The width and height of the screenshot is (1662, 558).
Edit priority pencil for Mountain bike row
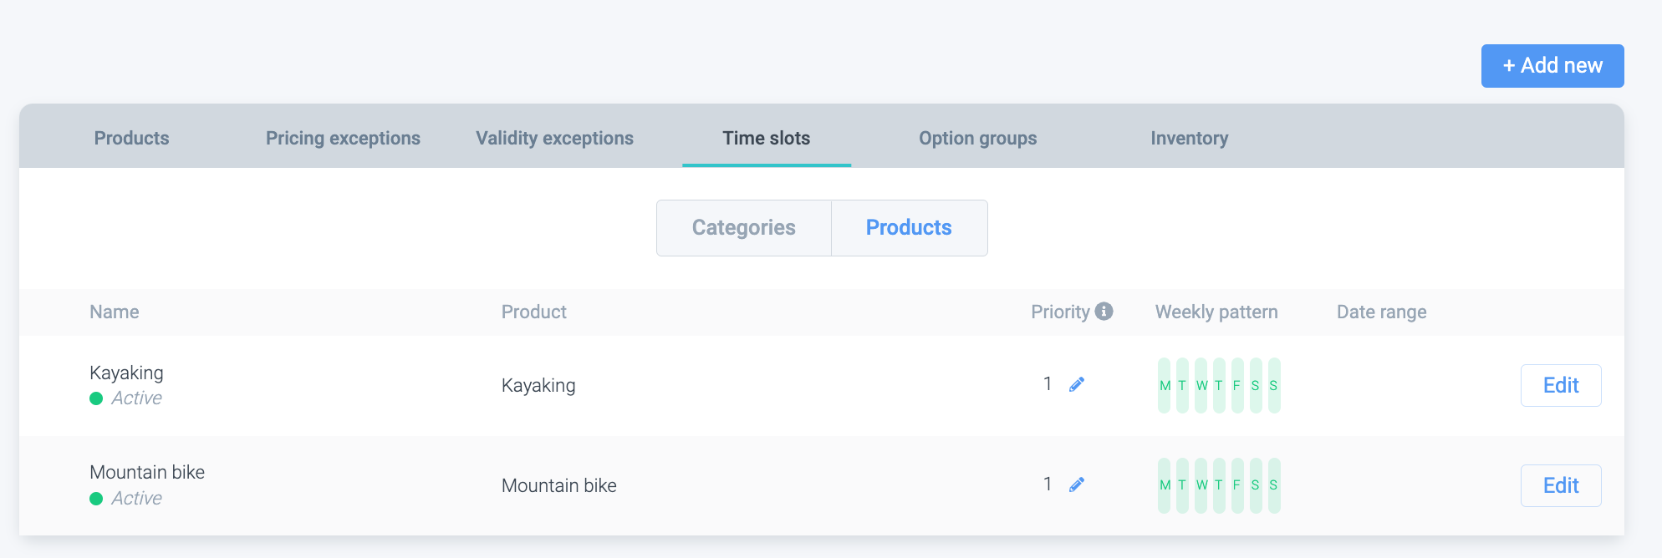1077,484
